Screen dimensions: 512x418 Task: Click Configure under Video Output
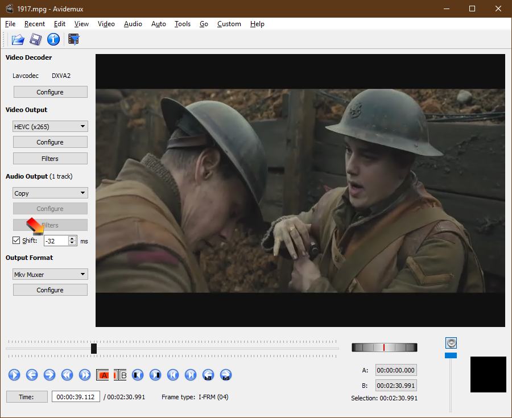50,142
